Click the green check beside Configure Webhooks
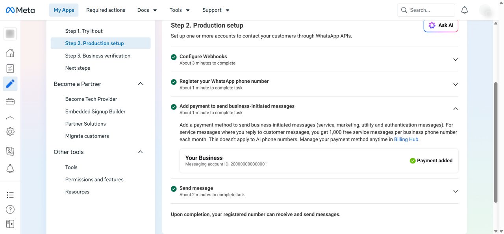The image size is (504, 234). pyautogui.click(x=174, y=58)
